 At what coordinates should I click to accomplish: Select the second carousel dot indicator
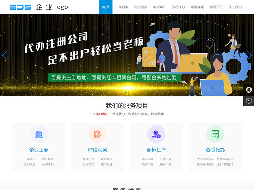click(129, 93)
